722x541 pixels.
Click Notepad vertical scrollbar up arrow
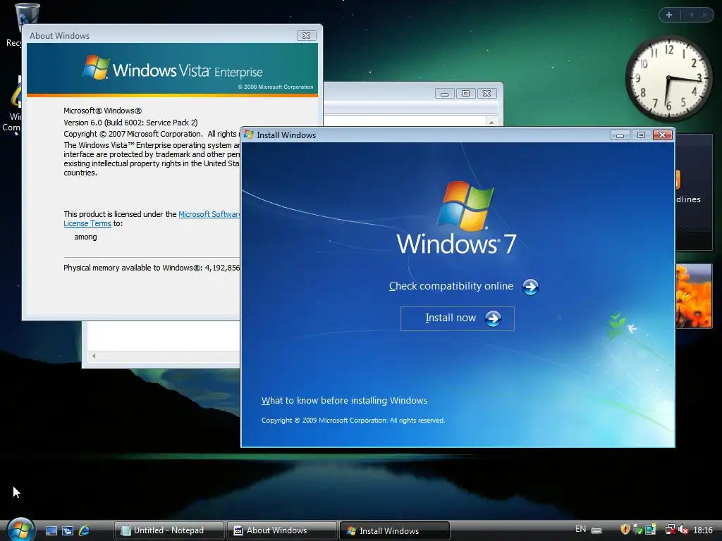(x=491, y=122)
